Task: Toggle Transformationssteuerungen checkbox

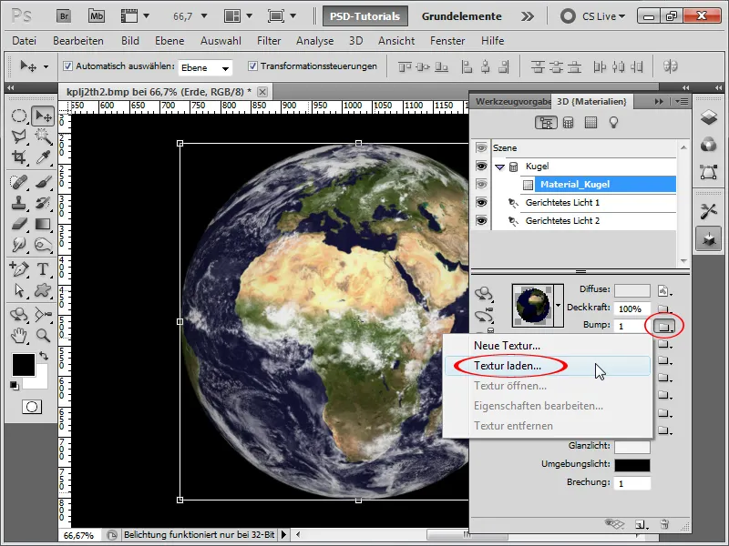Action: point(252,66)
